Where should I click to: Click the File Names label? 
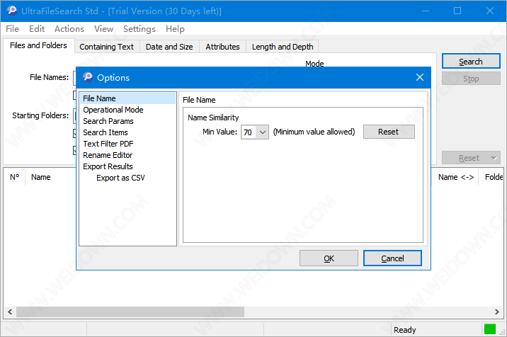49,77
